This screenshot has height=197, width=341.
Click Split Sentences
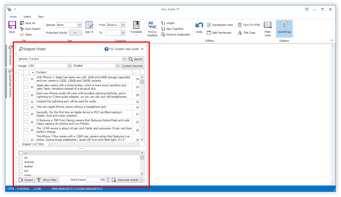(219, 33)
